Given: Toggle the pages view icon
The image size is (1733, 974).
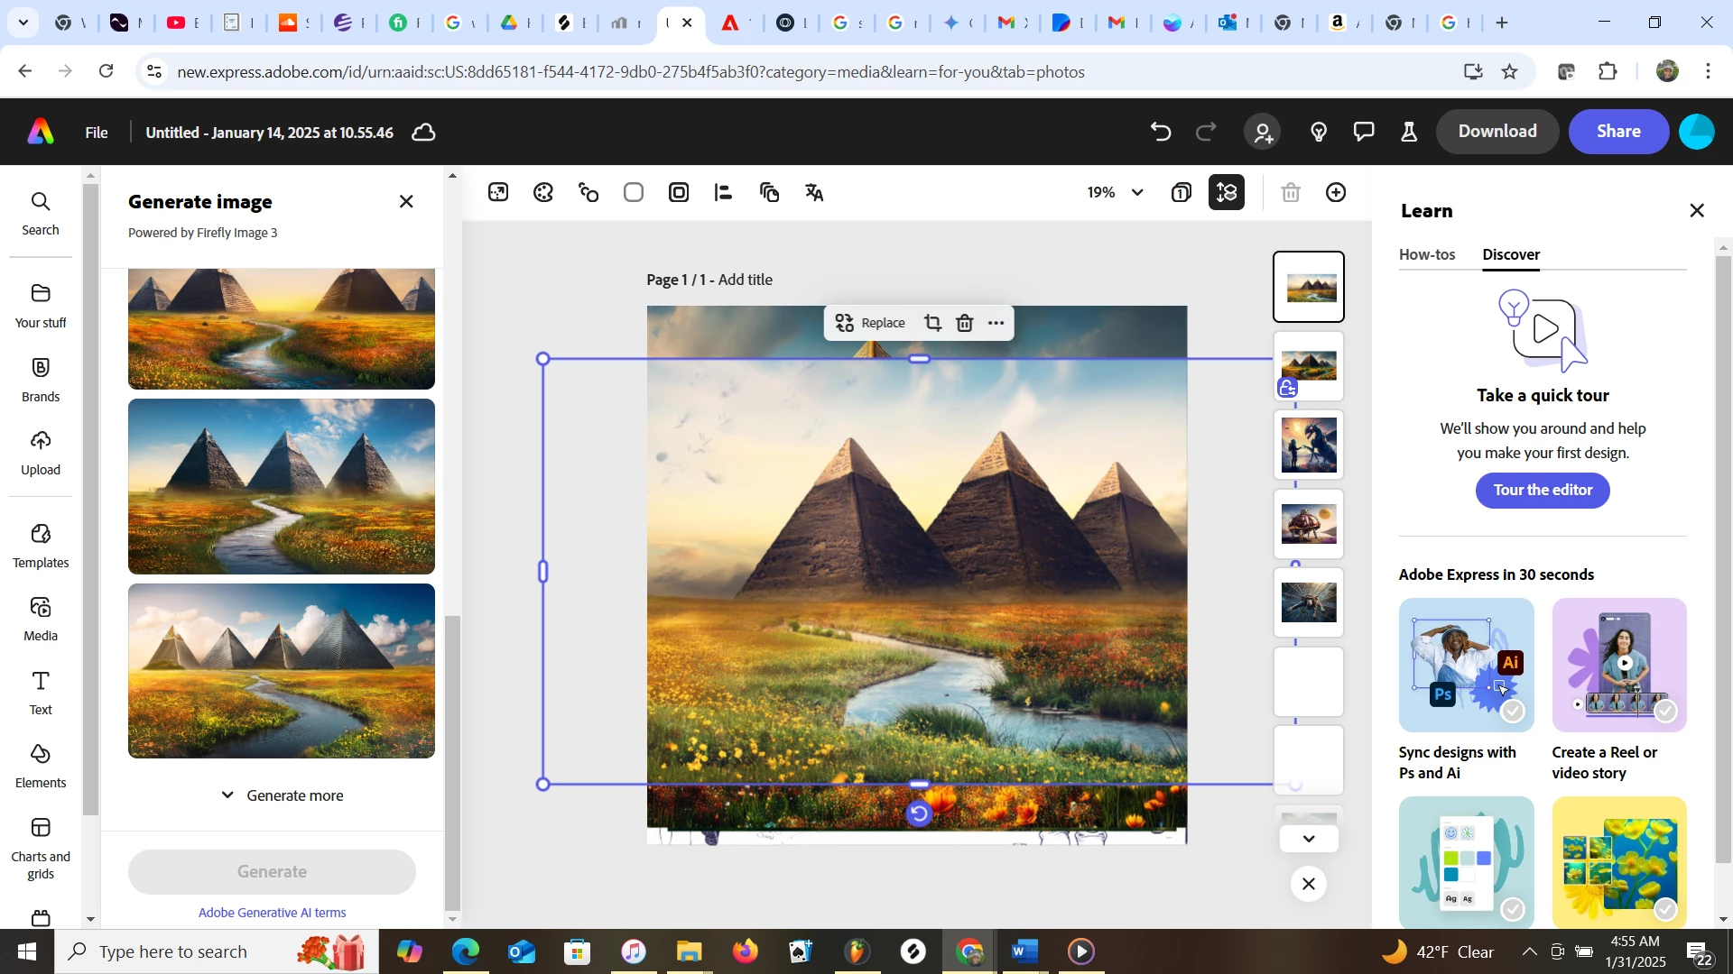Looking at the screenshot, I should coord(1182,192).
